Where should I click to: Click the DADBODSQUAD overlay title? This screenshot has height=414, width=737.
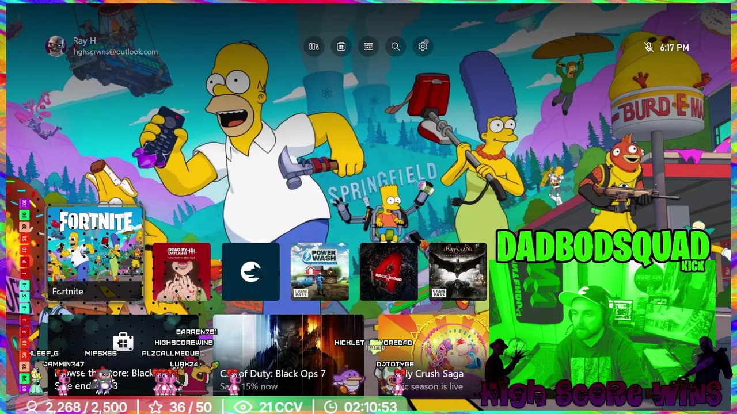[602, 247]
